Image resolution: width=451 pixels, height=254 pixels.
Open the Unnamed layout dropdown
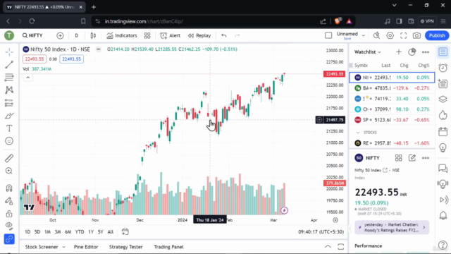coord(364,35)
